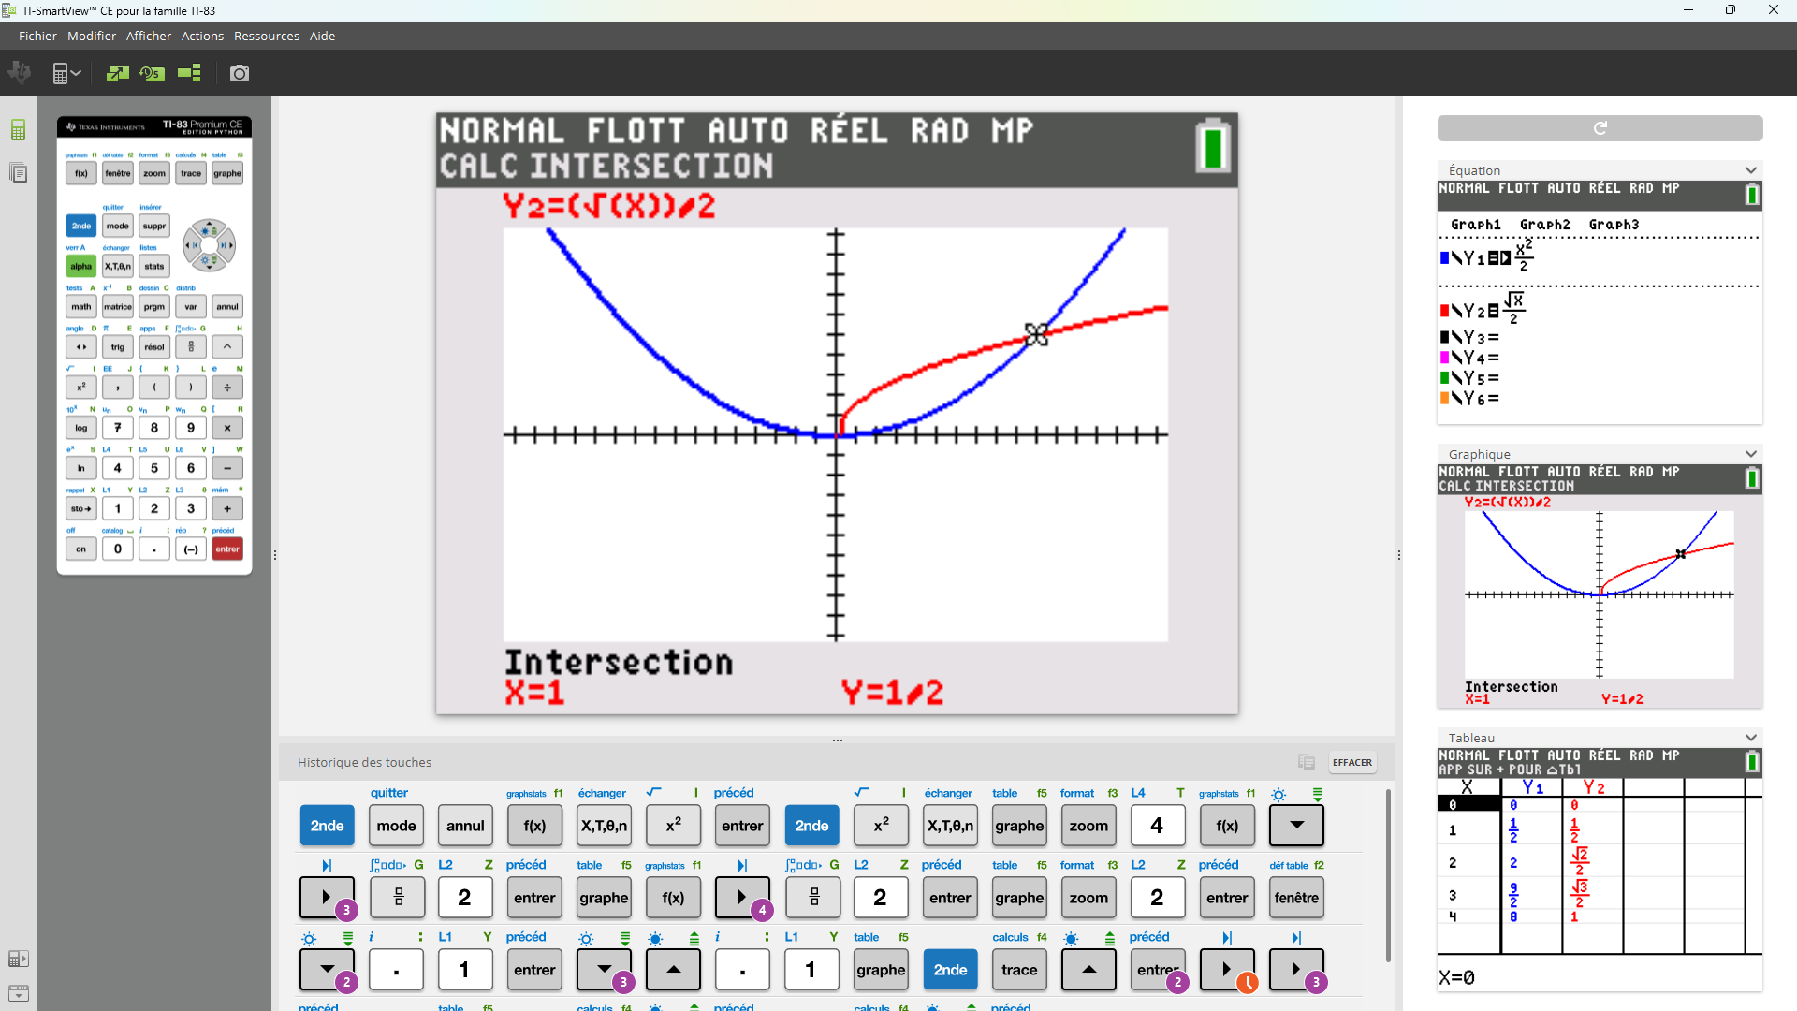Screen dimensions: 1797x1011
Task: Collapse the Équation panel chevron
Action: [1750, 170]
